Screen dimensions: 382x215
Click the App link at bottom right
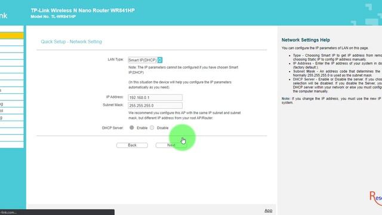(268, 211)
